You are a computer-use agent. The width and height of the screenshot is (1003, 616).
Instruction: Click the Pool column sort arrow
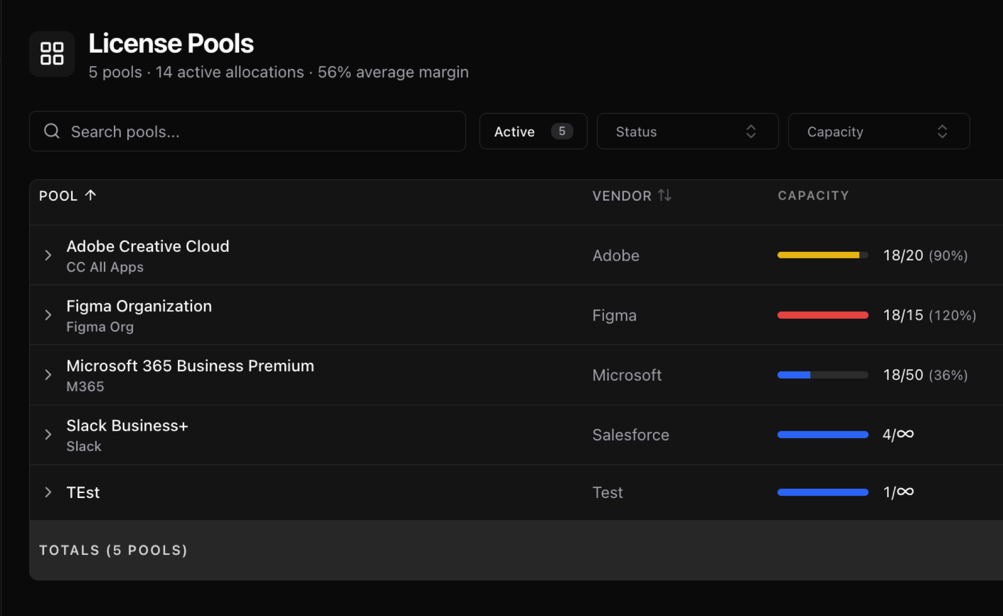point(90,195)
